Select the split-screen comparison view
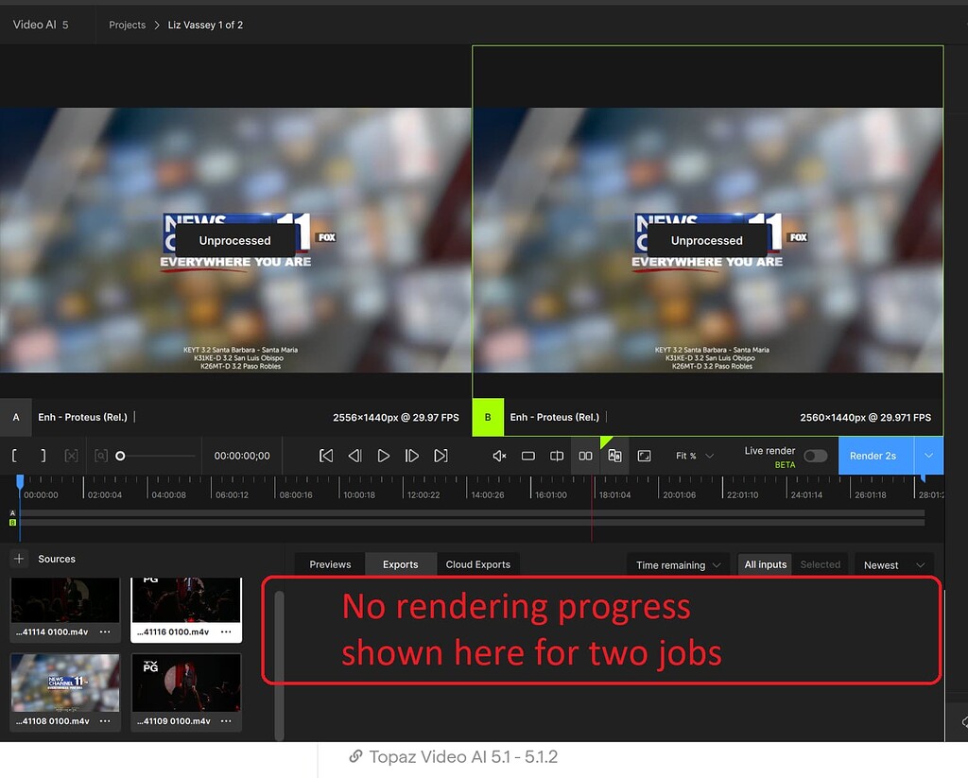 [557, 455]
